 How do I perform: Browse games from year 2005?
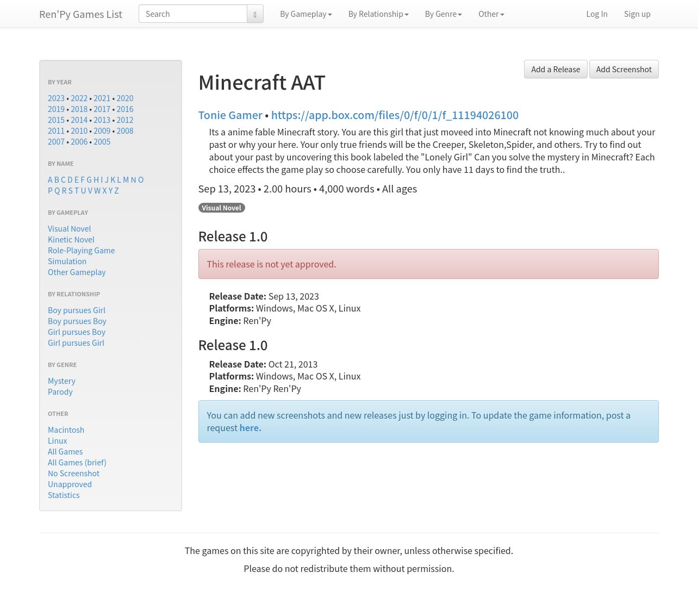coord(102,142)
